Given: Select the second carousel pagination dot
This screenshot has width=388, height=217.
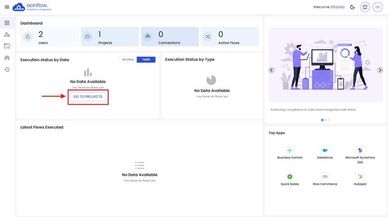Looking at the screenshot, I should 326,120.
